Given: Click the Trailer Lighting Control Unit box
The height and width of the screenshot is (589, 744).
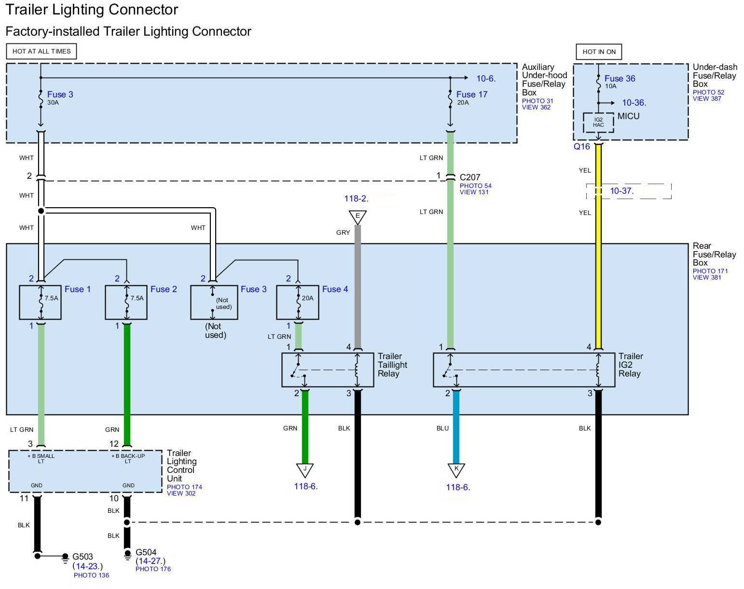Looking at the screenshot, I should 85,471.
